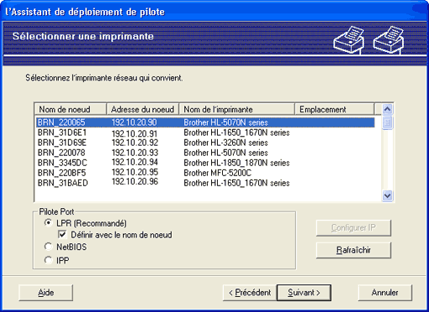429x312 pixels.
Task: Go back with the Précédent button
Action: (x=250, y=293)
